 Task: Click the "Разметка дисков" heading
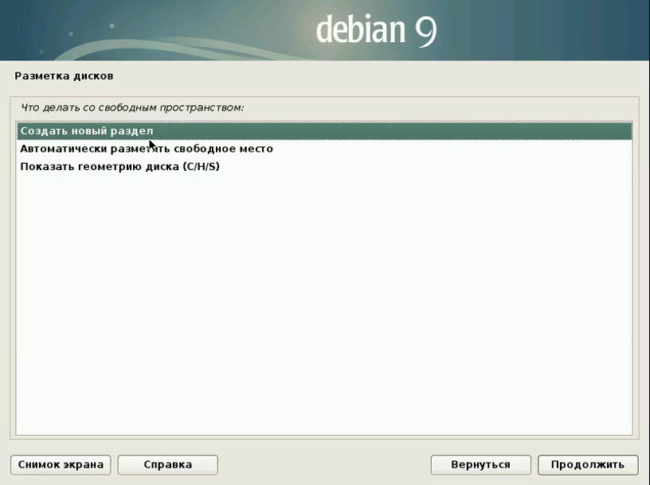(x=64, y=76)
